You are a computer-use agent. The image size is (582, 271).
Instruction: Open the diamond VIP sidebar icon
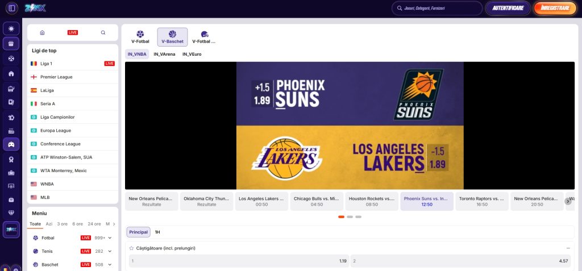click(x=11, y=213)
